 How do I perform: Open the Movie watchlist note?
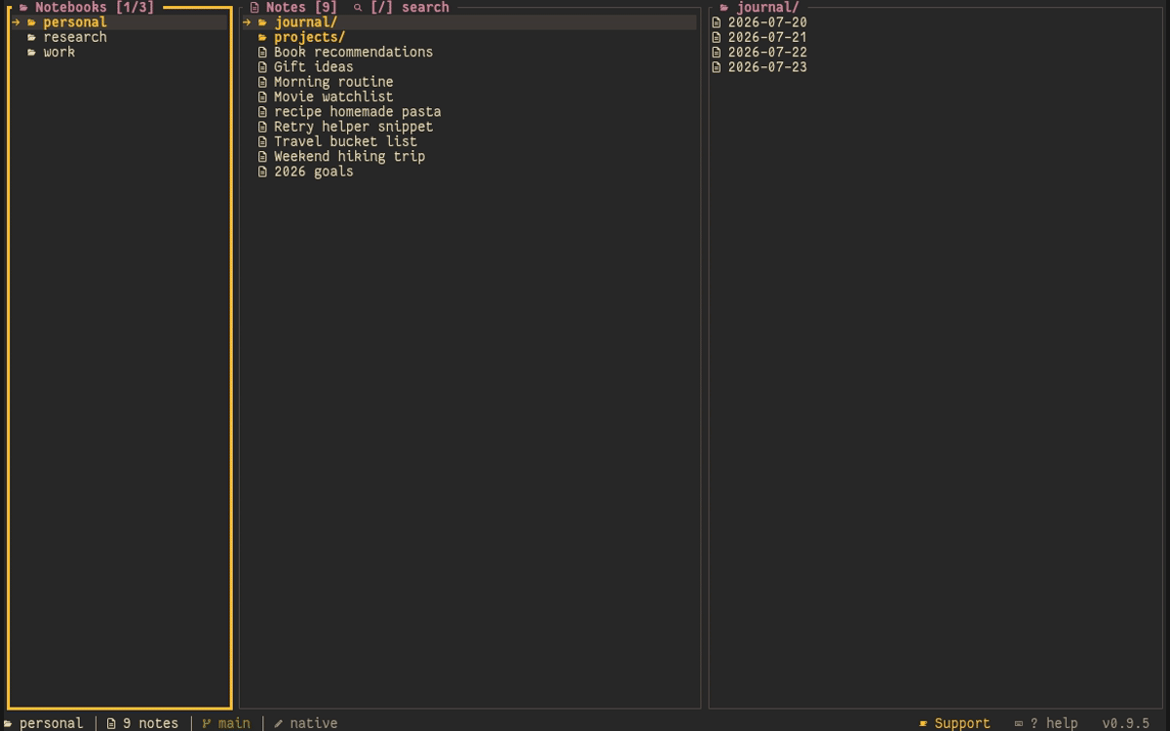(x=333, y=96)
